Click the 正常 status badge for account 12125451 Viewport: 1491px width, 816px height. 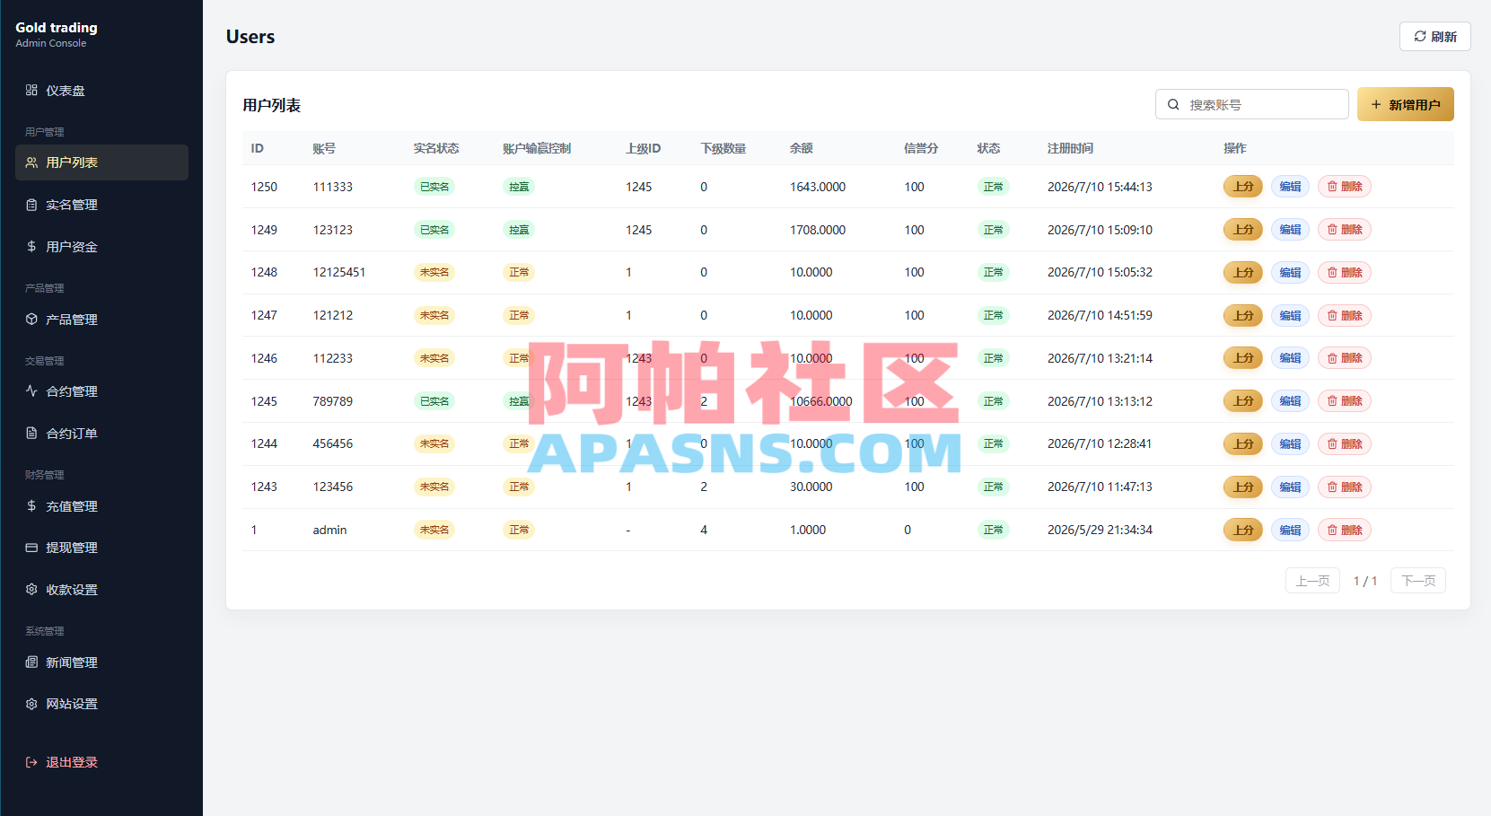(993, 272)
